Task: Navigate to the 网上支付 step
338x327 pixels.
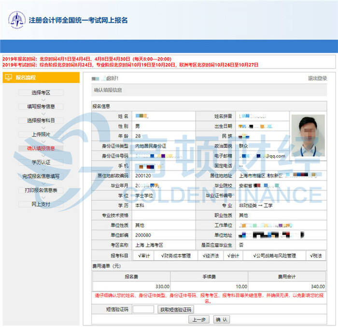Action: (41, 204)
